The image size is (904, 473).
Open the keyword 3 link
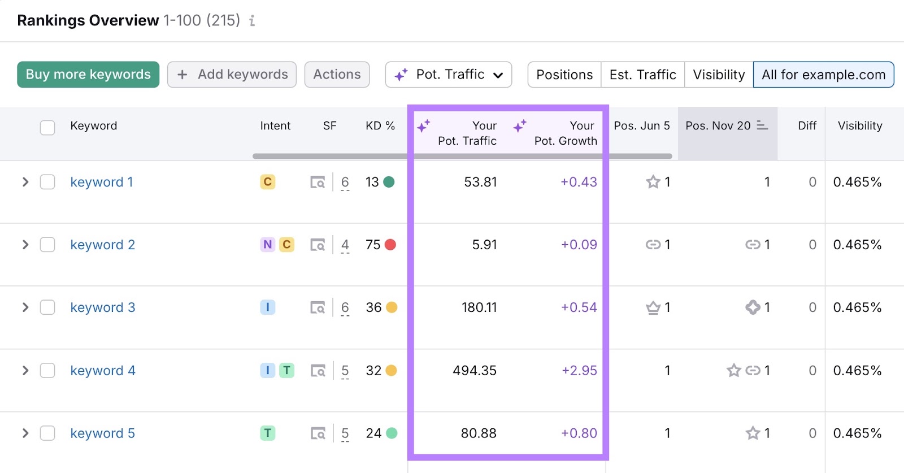(x=103, y=308)
